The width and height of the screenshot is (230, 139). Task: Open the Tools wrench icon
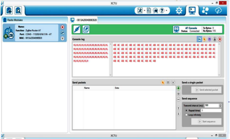(x=140, y=10)
